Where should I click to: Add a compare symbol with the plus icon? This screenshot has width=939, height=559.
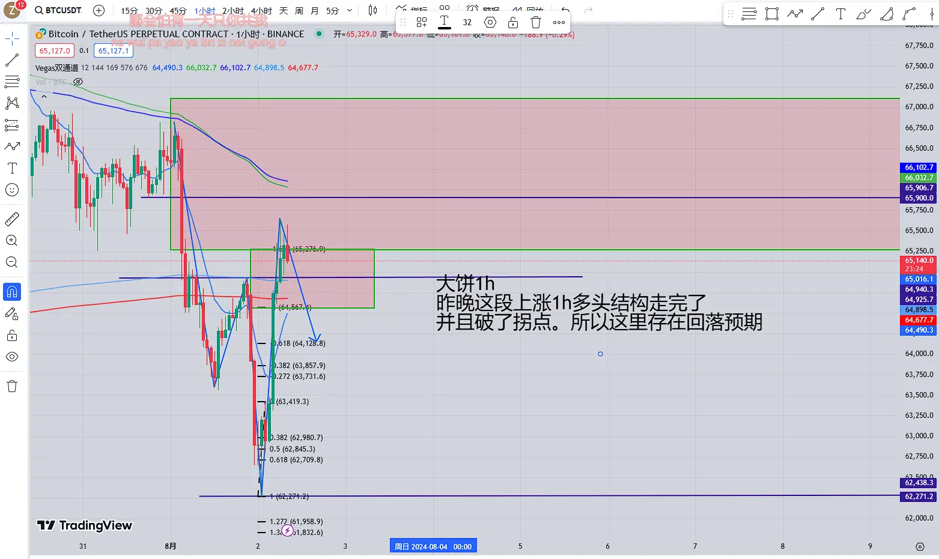pos(99,10)
